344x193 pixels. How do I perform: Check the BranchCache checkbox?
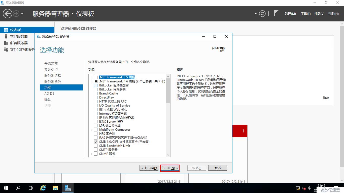(96, 93)
